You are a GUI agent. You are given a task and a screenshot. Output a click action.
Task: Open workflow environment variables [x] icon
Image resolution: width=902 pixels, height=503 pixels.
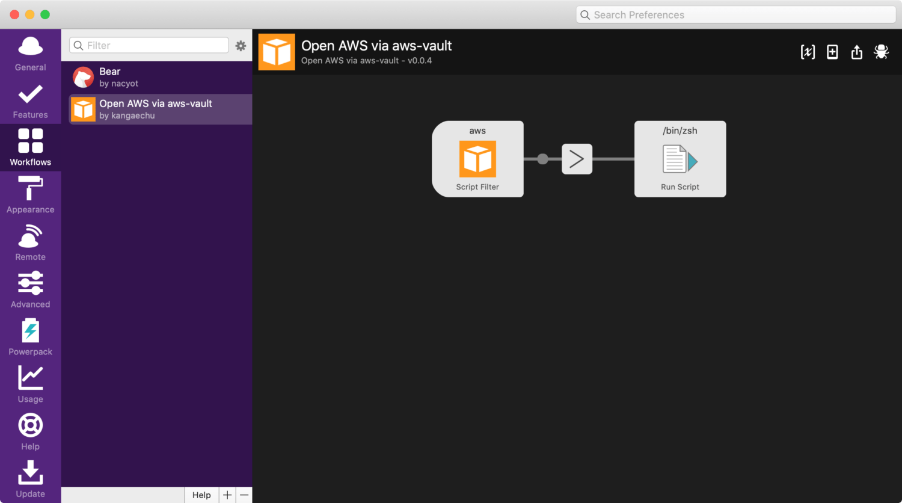(x=808, y=52)
